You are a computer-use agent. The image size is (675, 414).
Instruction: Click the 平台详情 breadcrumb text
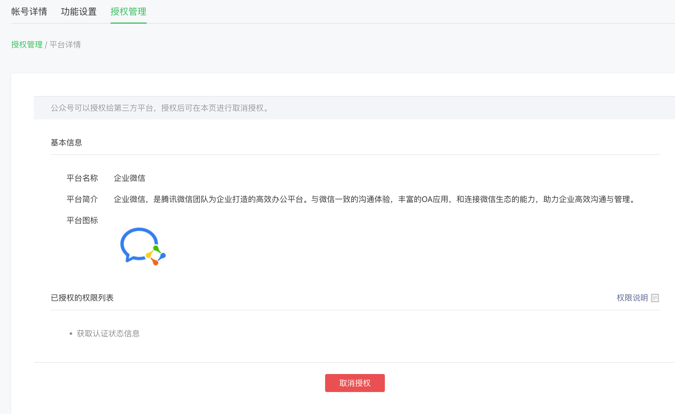pyautogui.click(x=65, y=44)
